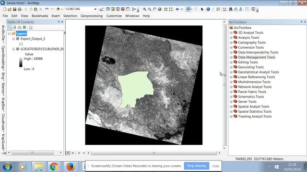The image size is (307, 172).
Task: Click fixed zoom in arrows icon
Action: [x=166, y=9]
